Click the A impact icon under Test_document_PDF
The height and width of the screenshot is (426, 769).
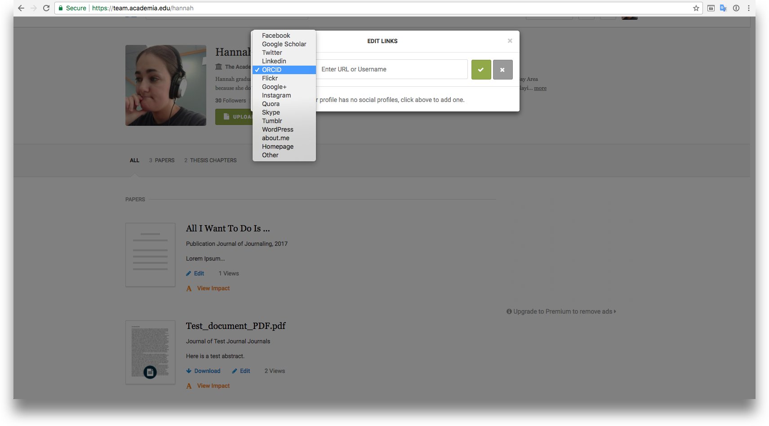(189, 386)
